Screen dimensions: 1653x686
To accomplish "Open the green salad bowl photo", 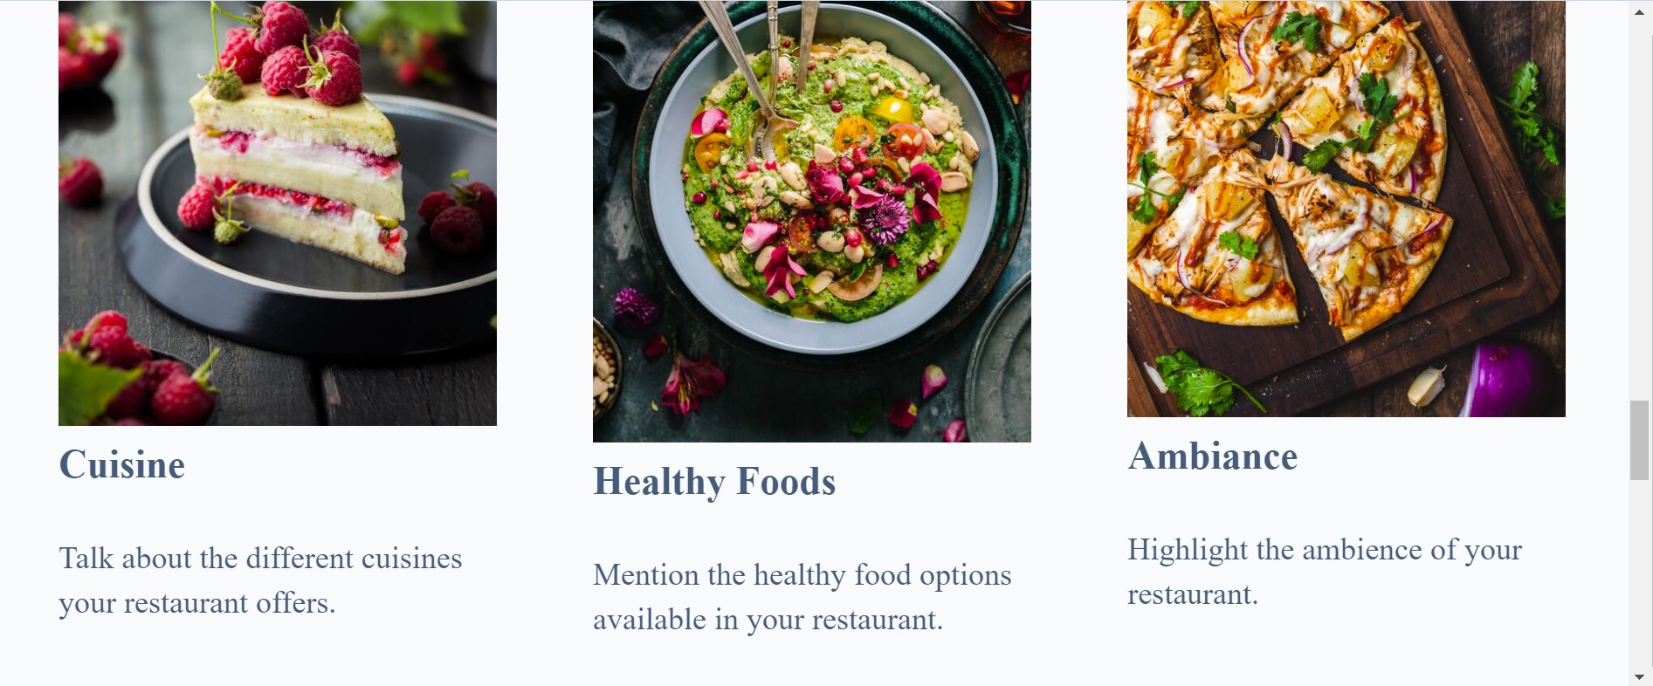I will tap(812, 222).
